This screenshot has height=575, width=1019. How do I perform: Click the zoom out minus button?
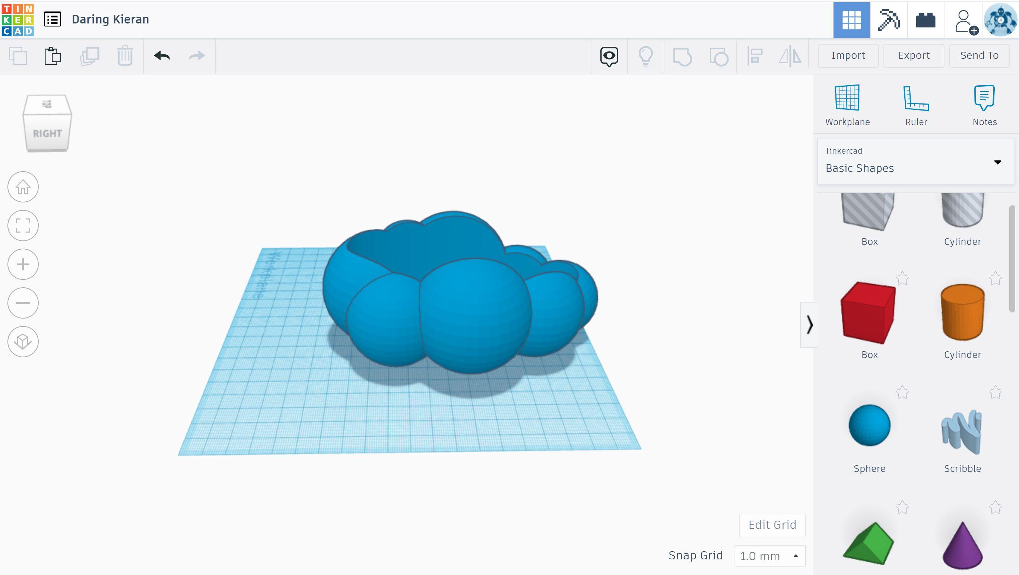click(x=23, y=303)
